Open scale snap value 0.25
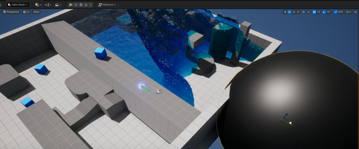Screen dimensions: 359x149 (x=340, y=12)
